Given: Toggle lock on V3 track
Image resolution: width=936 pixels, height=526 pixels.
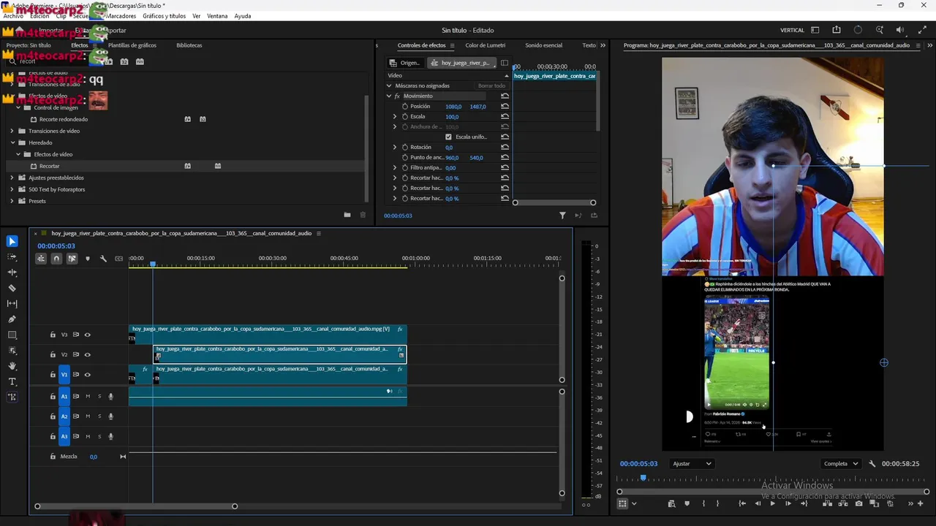Looking at the screenshot, I should point(53,335).
